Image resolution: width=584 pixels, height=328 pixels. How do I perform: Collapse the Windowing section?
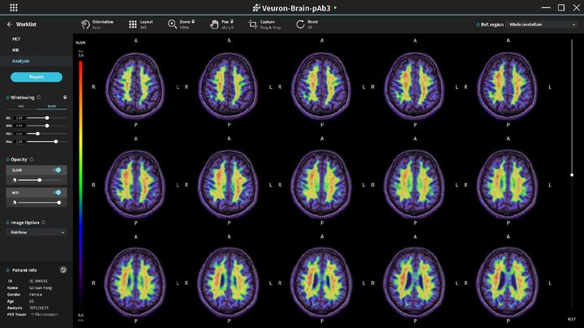(x=7, y=97)
